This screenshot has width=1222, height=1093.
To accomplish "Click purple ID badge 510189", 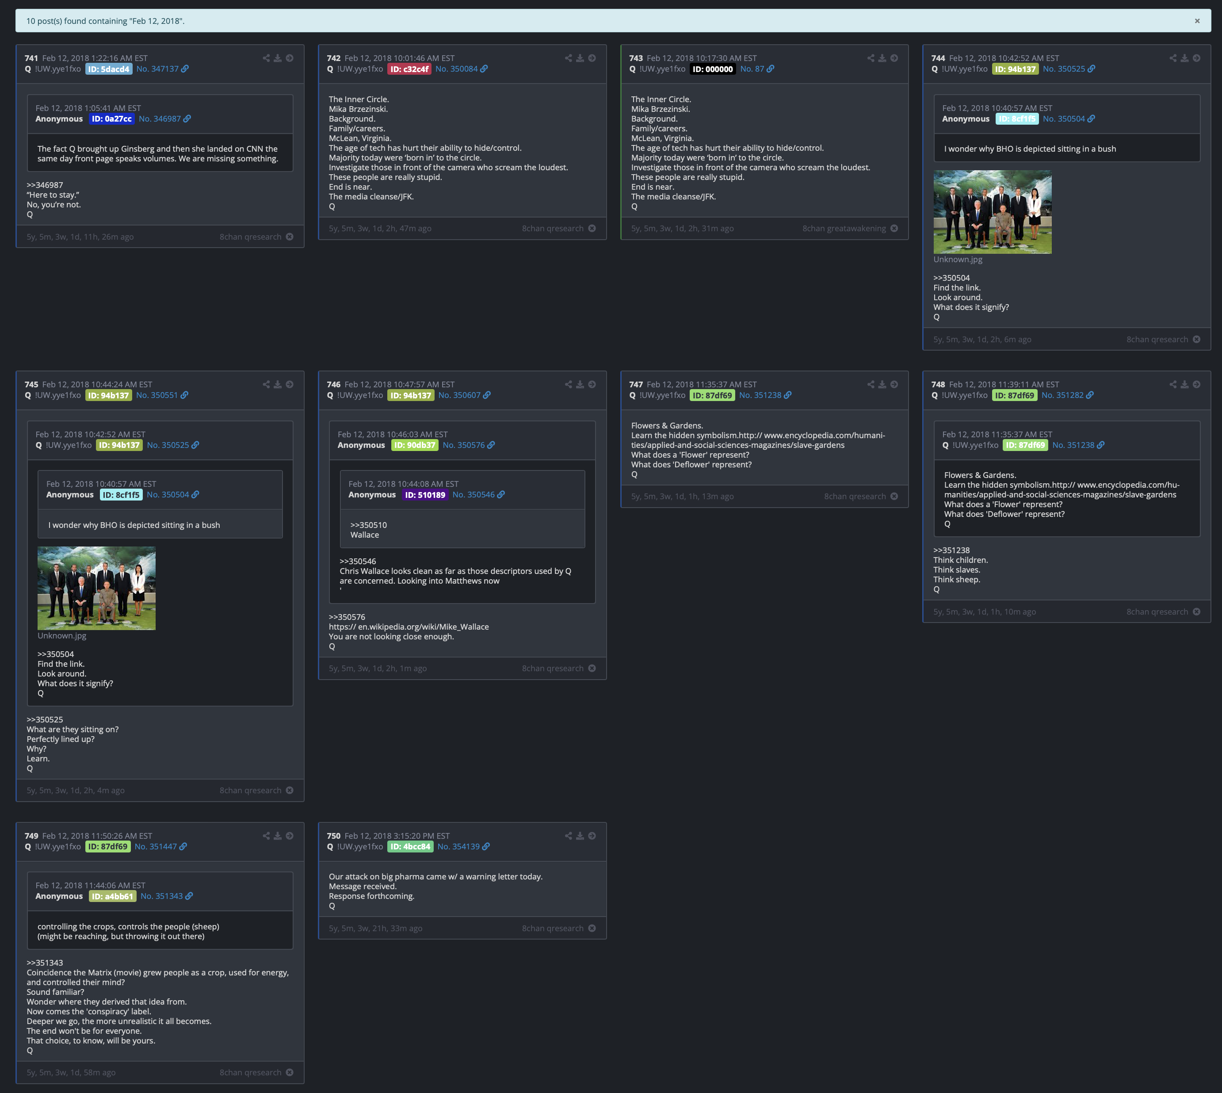I will 425,495.
